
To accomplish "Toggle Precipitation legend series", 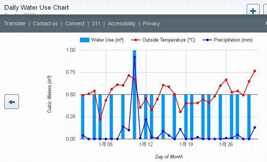I will tap(227, 40).
